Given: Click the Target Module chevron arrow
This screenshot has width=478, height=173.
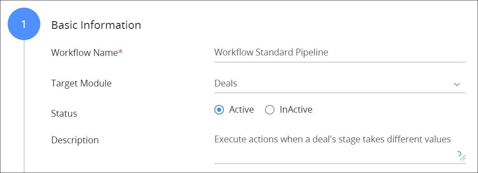Looking at the screenshot, I should point(457,84).
